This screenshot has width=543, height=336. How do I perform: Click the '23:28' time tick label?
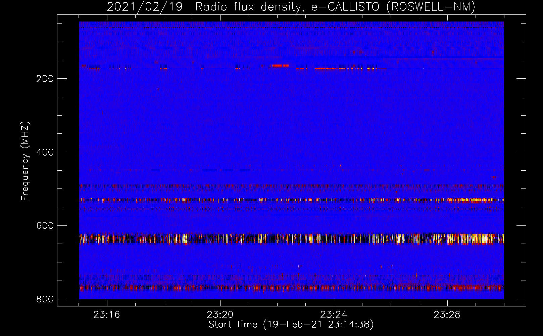click(447, 315)
